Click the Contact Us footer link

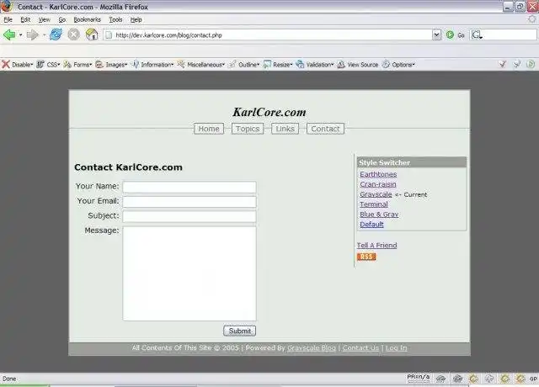360,347
